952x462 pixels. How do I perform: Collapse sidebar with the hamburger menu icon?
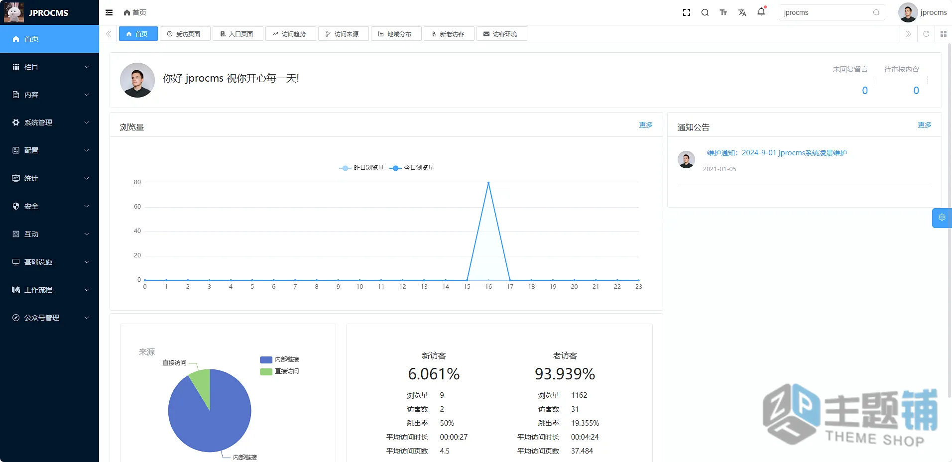(x=109, y=12)
